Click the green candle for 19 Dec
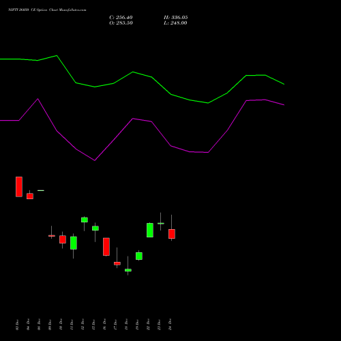The image size is (341, 341). [x=139, y=256]
